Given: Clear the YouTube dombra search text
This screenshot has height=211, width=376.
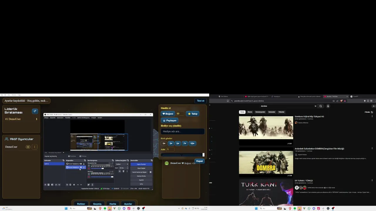Looking at the screenshot, I should click(315, 106).
